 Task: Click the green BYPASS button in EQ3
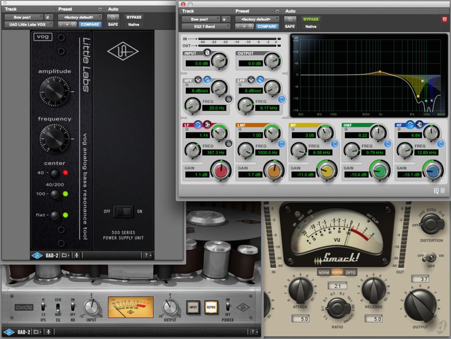point(311,19)
